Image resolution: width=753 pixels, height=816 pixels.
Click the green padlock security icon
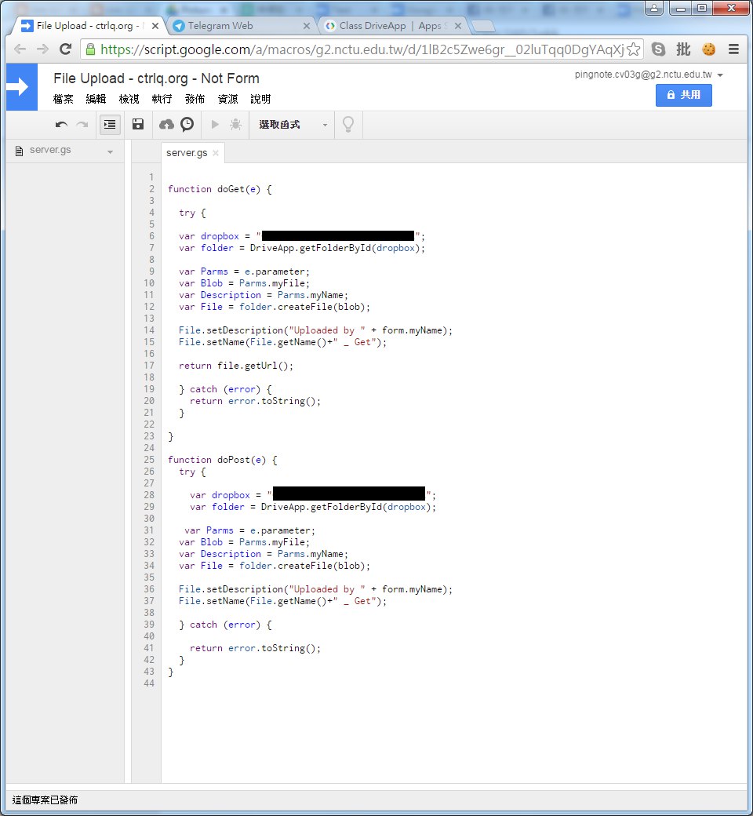tap(90, 49)
